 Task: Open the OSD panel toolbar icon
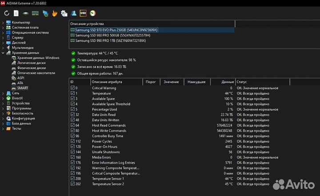83,13
